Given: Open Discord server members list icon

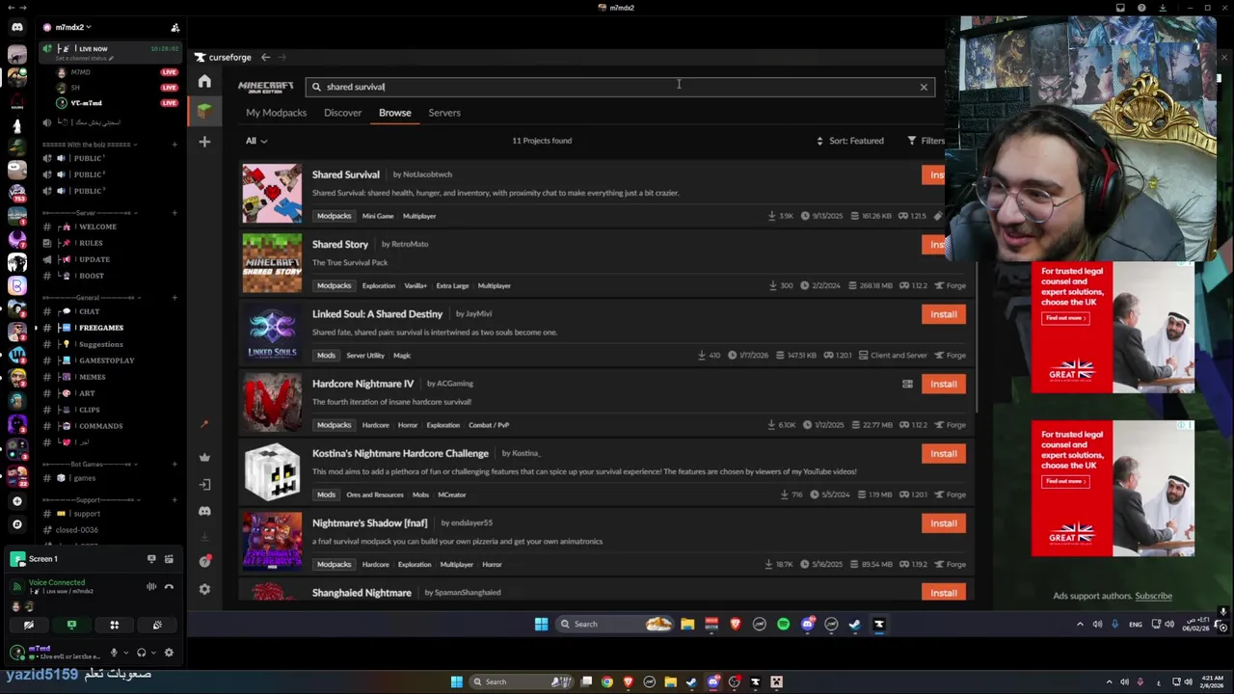Looking at the screenshot, I should [x=174, y=28].
